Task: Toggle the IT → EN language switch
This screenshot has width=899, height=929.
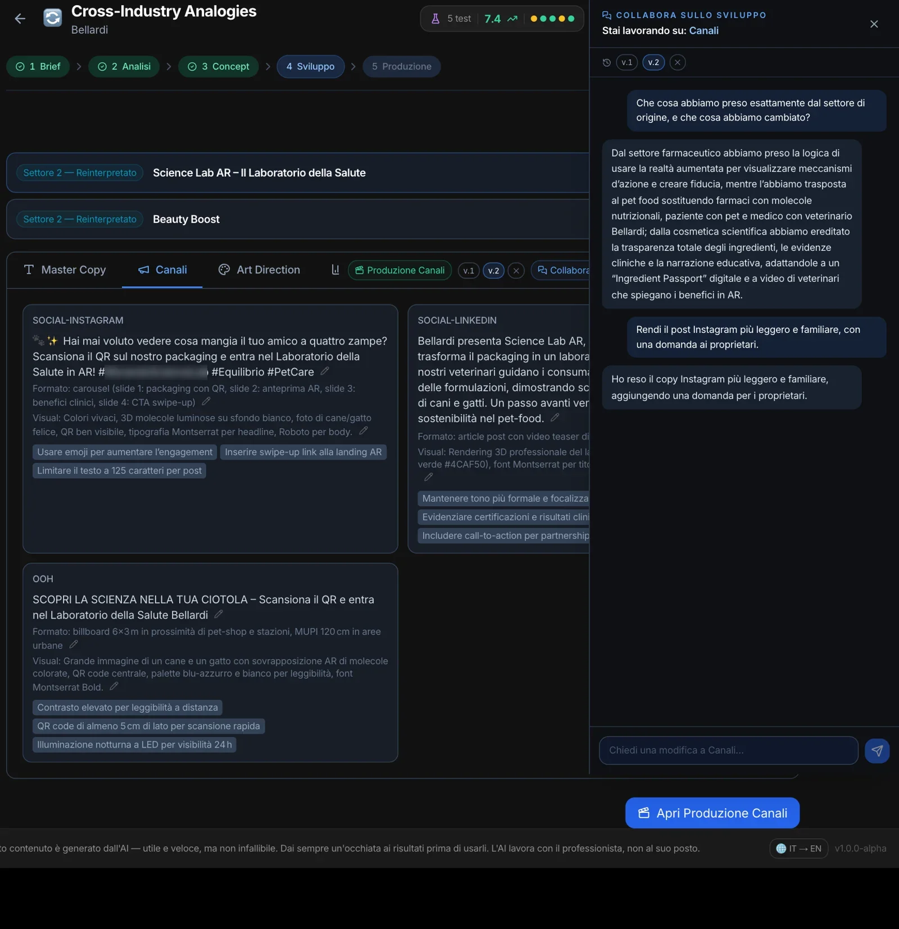Action: click(x=798, y=848)
